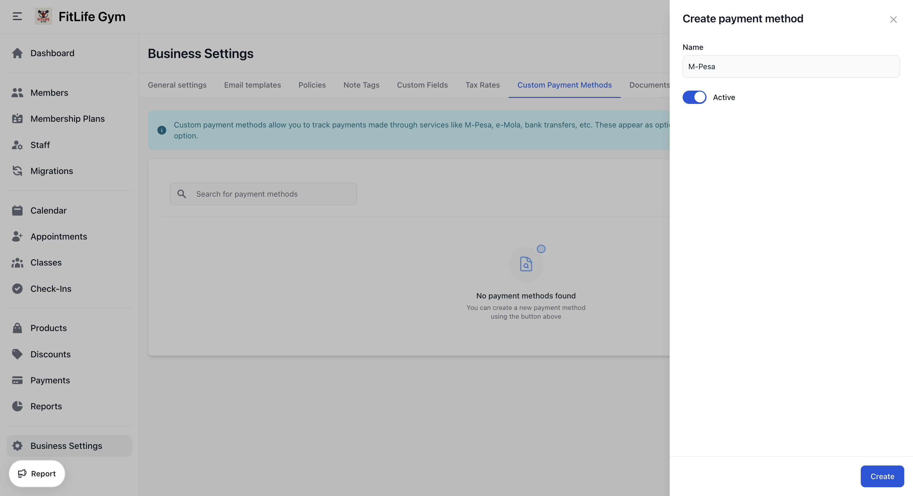This screenshot has height=496, width=913.
Task: Close the Create payment method panel
Action: pos(893,19)
